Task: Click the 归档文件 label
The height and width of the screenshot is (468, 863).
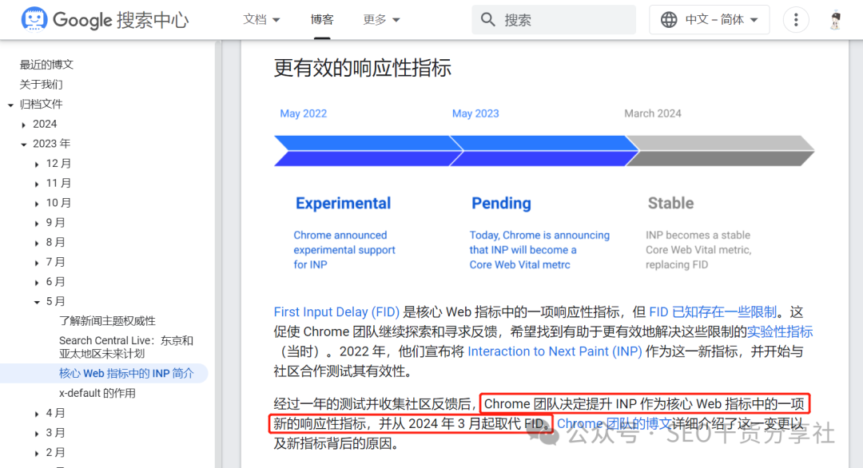Action: [42, 104]
